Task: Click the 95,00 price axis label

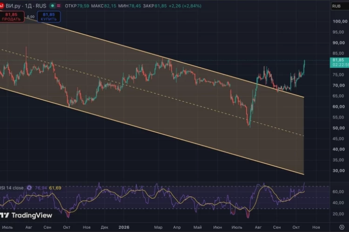Action: [338, 32]
